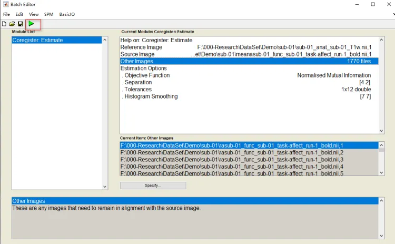Click Module List scroll down arrow
395x244 pixels.
(105, 187)
